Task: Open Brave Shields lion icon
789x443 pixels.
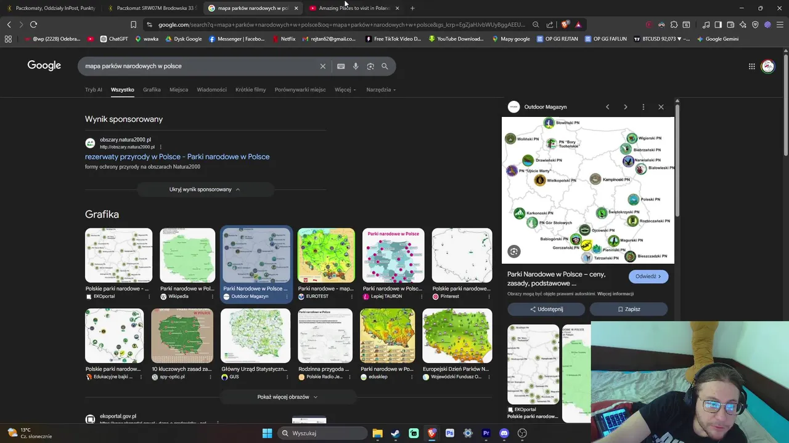Action: (x=565, y=25)
